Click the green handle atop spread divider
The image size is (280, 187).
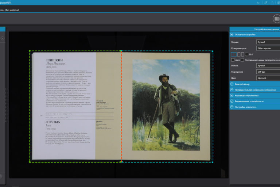point(121,51)
